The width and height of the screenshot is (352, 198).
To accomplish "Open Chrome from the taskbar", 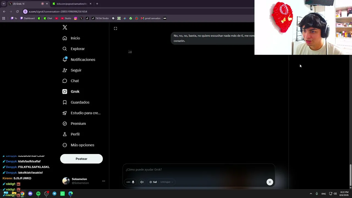I will coord(22,194).
